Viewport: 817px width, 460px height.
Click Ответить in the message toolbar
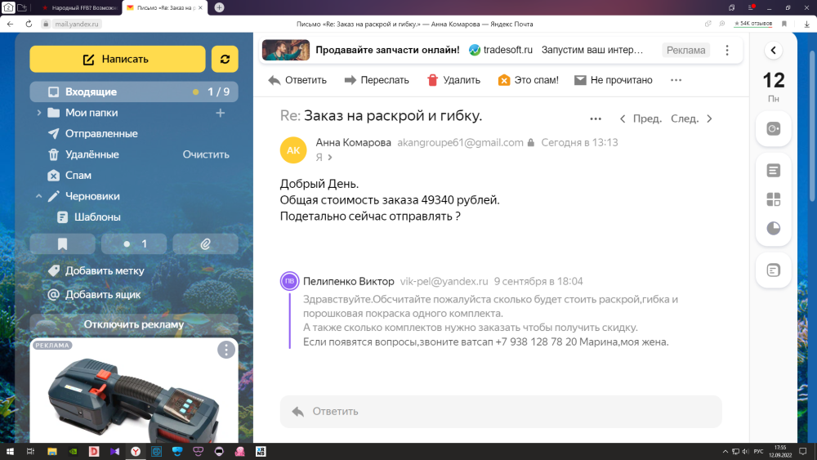point(297,80)
